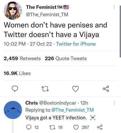The image size is (121, 133).
Task: Share Chris's reply using its share icon
Action: (x=100, y=127)
